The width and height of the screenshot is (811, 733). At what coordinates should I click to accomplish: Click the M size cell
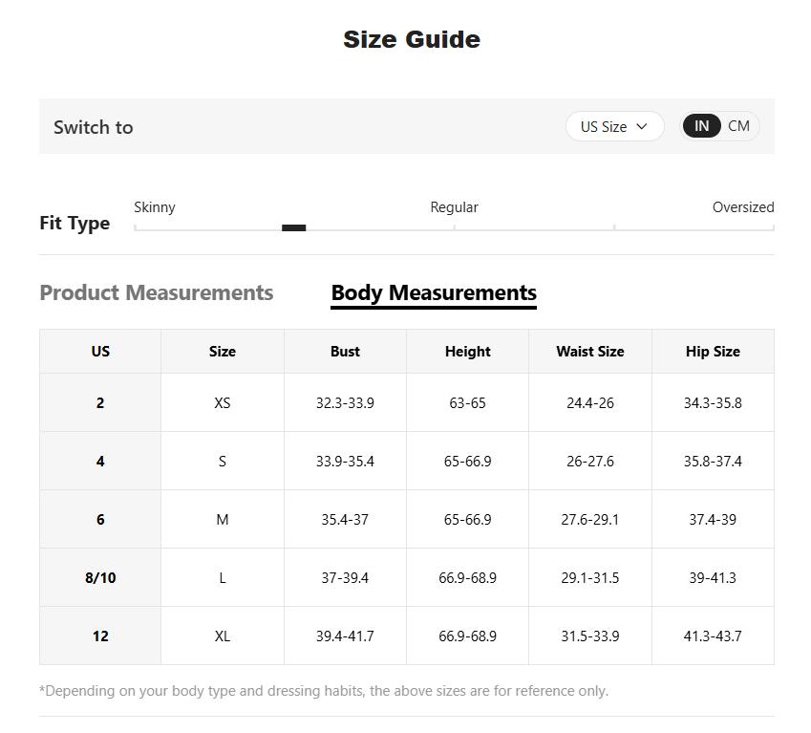pos(223,520)
